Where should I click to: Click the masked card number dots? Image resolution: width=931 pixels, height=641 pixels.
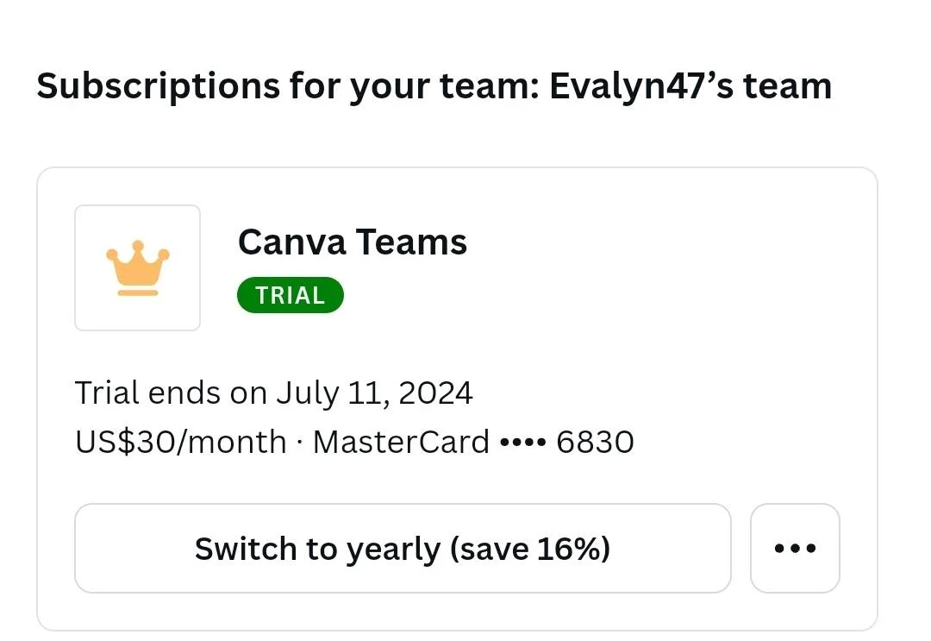point(523,443)
